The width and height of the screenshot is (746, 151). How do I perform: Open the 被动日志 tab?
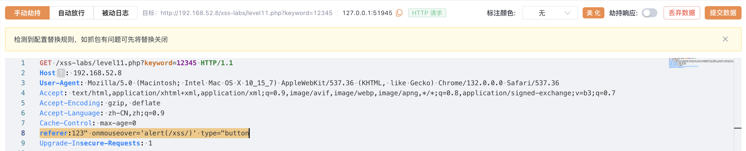click(x=115, y=13)
